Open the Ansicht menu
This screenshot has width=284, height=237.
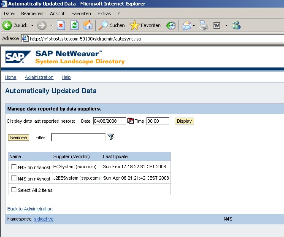pos(57,13)
